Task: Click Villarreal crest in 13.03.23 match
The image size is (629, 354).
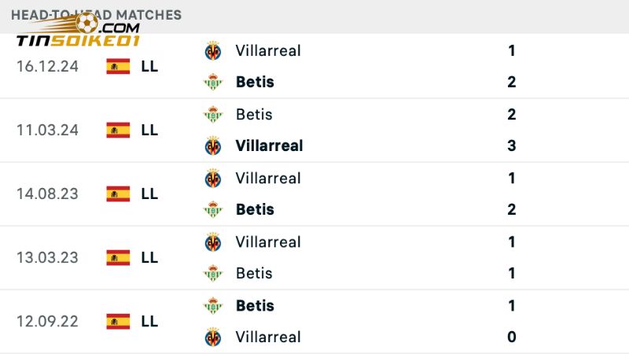Action: point(212,242)
